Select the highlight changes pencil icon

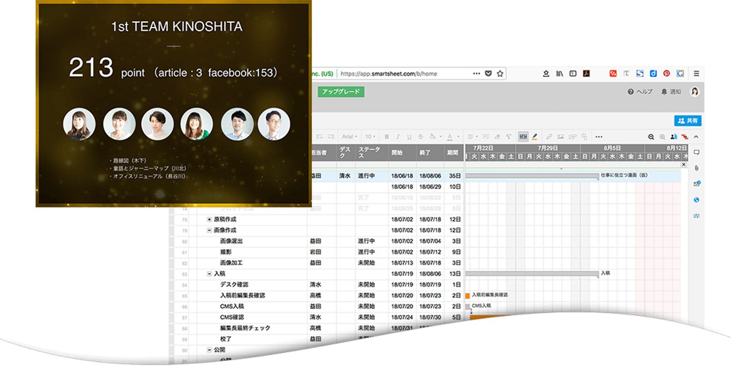[535, 136]
